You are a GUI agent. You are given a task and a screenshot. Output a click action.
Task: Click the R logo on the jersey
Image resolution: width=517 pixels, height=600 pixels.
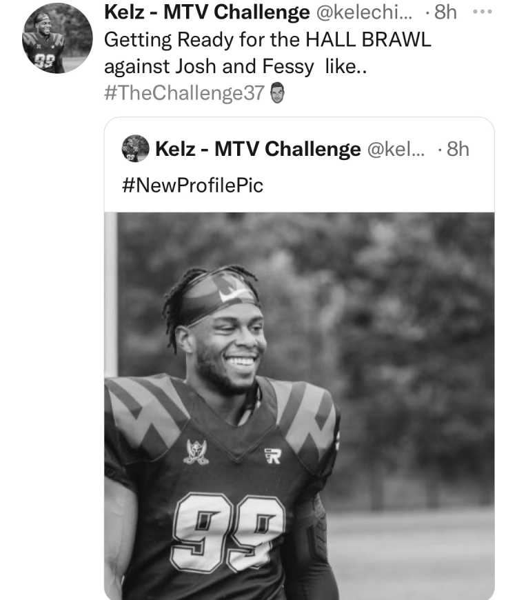273,456
